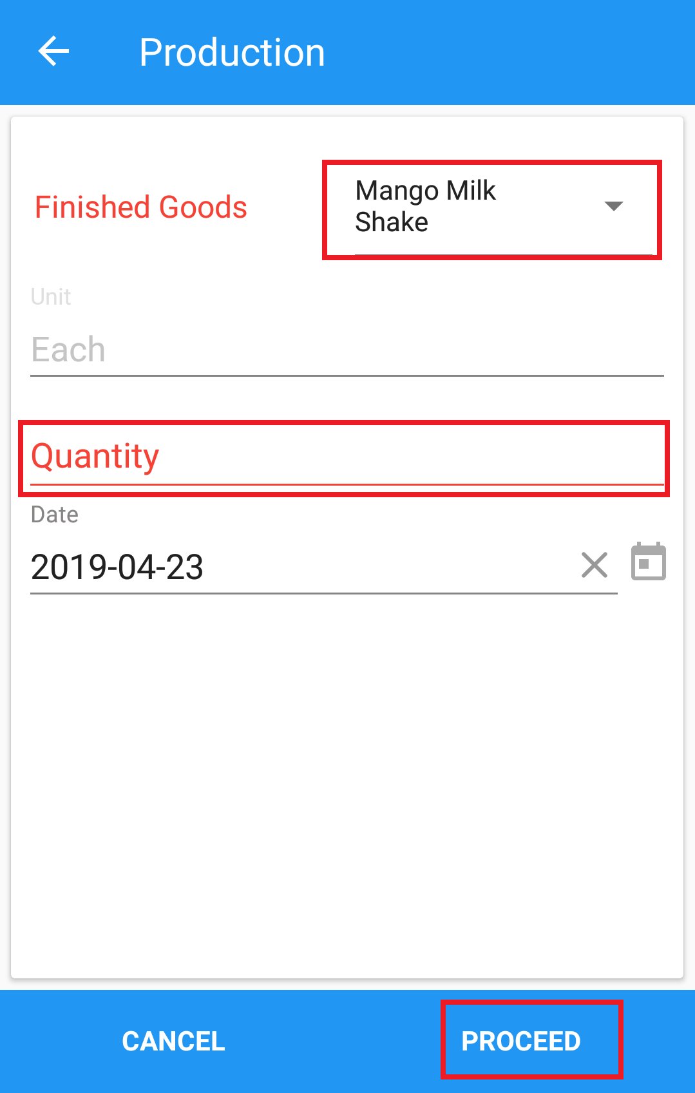The height and width of the screenshot is (1093, 695).
Task: Click the blue footer between CANCEL and PROCEED
Action: click(334, 1041)
